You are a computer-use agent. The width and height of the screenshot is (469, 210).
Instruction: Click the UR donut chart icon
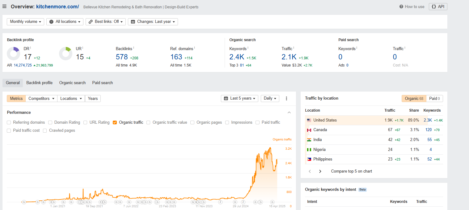(x=65, y=54)
